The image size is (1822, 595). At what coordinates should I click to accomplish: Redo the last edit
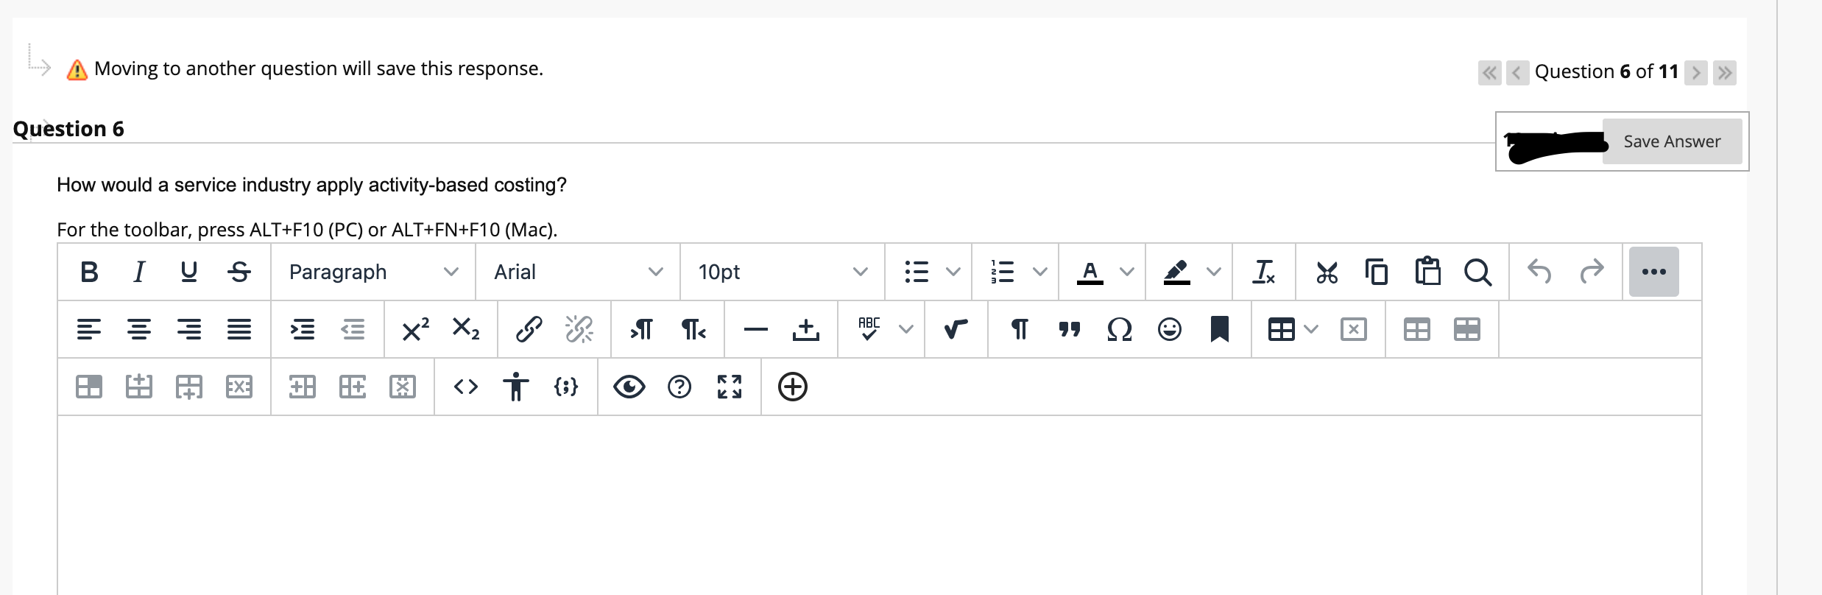(1591, 272)
